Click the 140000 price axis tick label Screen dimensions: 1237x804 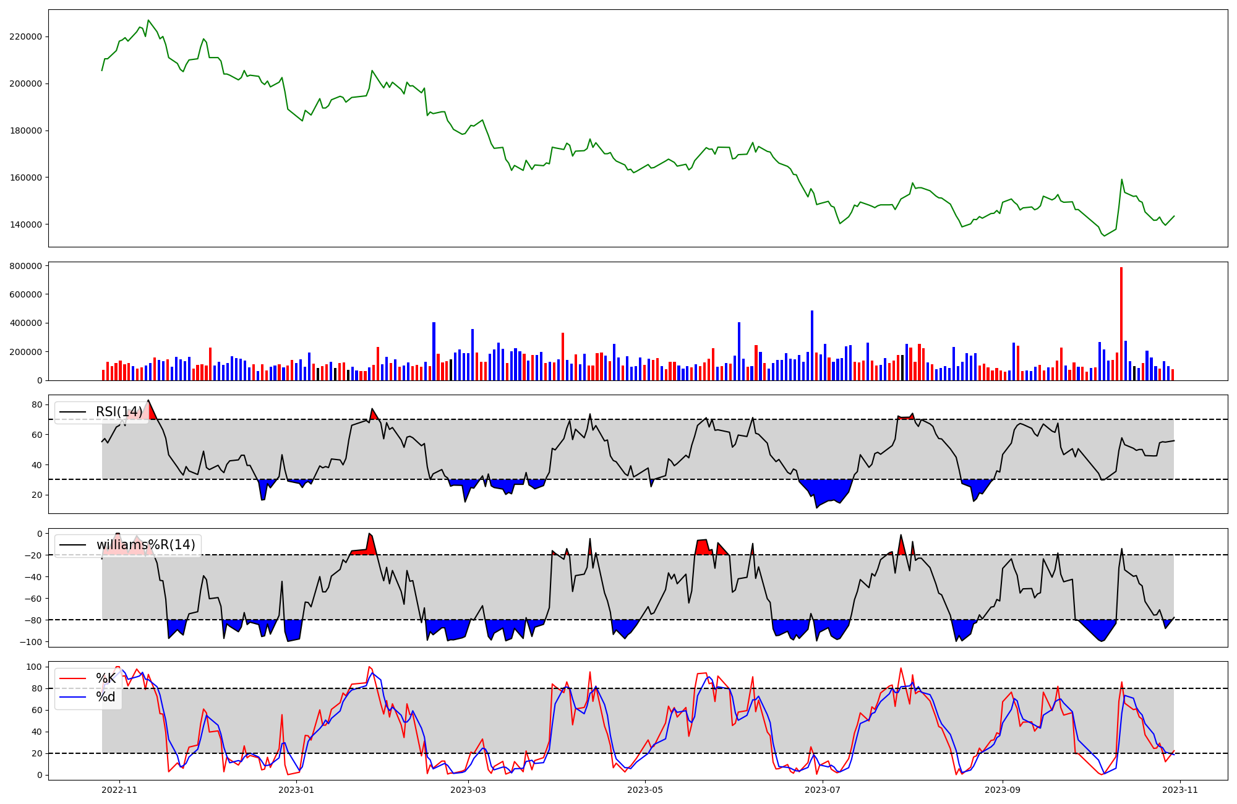[x=25, y=225]
